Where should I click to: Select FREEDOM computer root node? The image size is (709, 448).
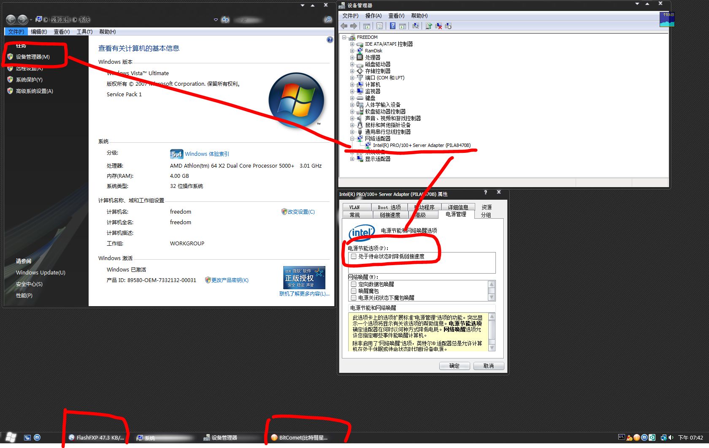pyautogui.click(x=367, y=37)
